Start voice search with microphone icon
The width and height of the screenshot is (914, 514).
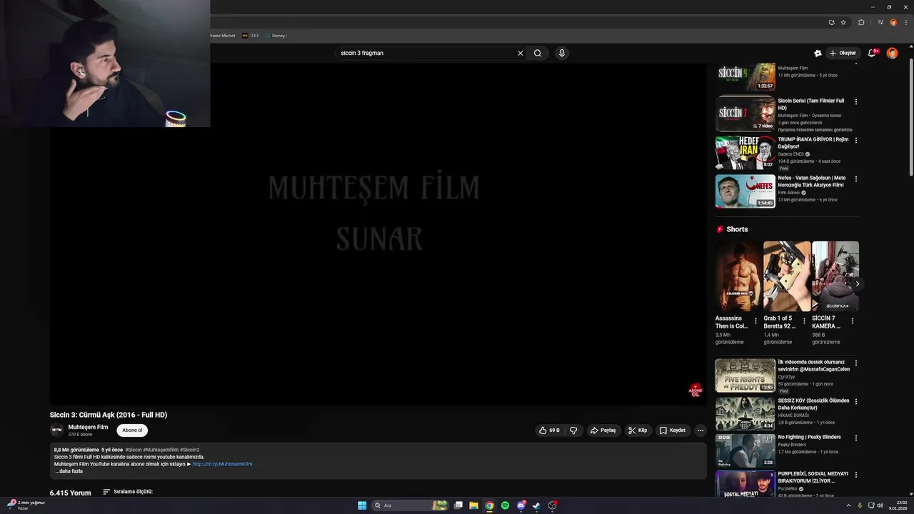[562, 53]
